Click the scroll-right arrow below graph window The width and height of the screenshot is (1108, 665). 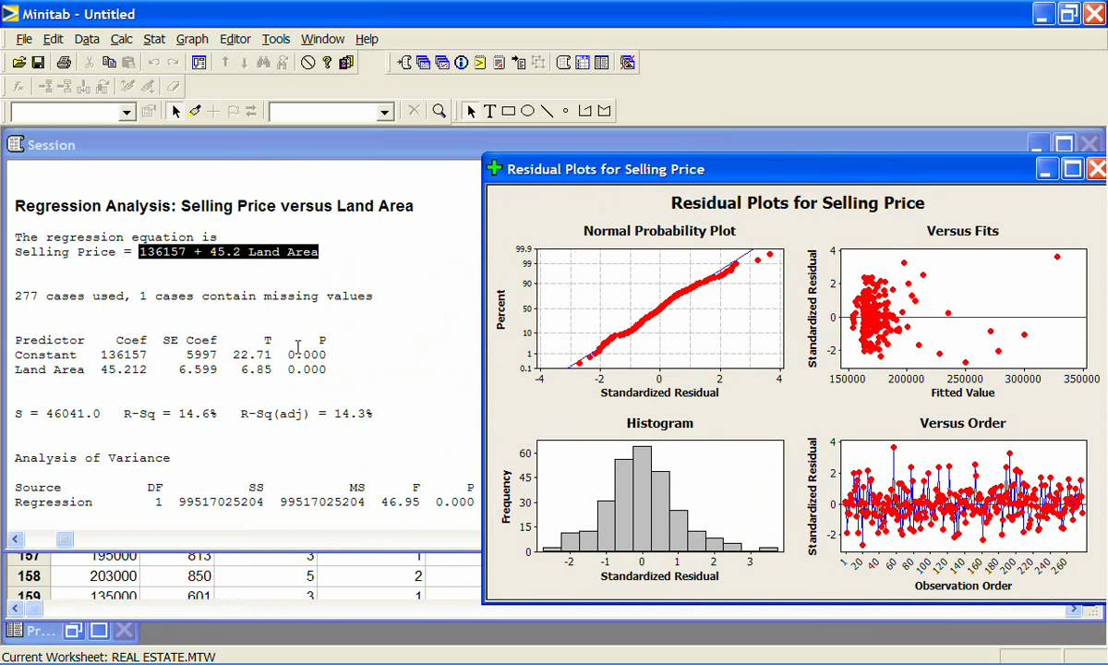(x=1074, y=610)
